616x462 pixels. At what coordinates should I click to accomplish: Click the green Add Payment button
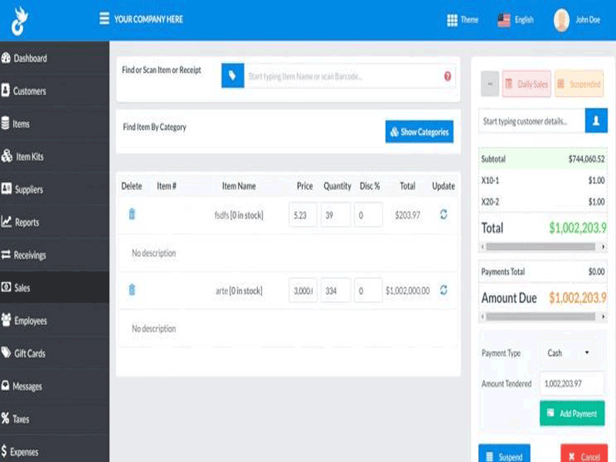(572, 413)
